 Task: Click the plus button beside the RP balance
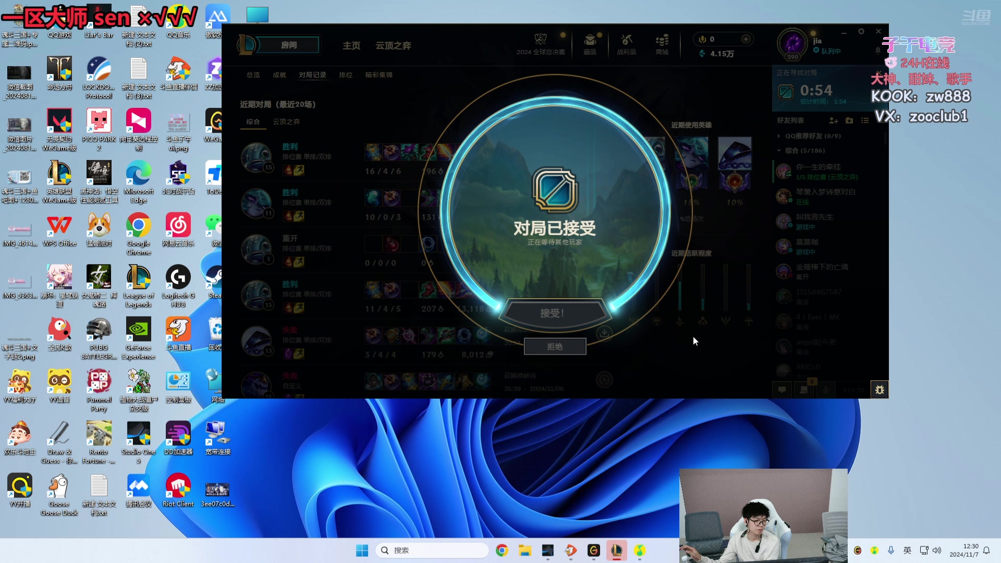point(746,39)
